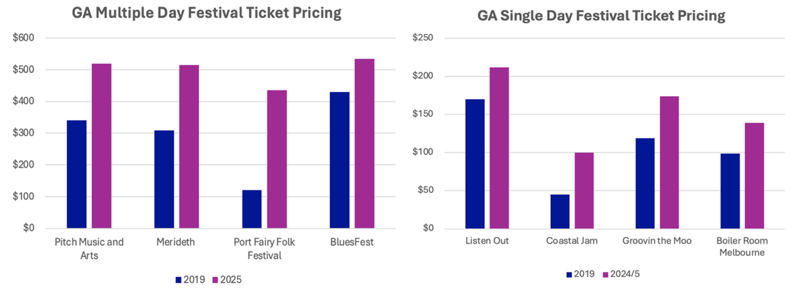Click the 2019 legend swatch in Multiple Day chart
805x293 pixels.
pyautogui.click(x=178, y=280)
